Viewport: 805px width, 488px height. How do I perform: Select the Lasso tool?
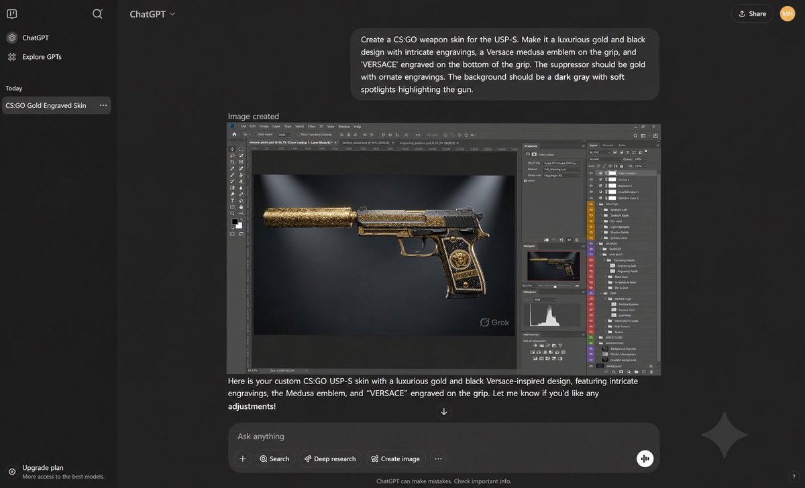[x=232, y=156]
